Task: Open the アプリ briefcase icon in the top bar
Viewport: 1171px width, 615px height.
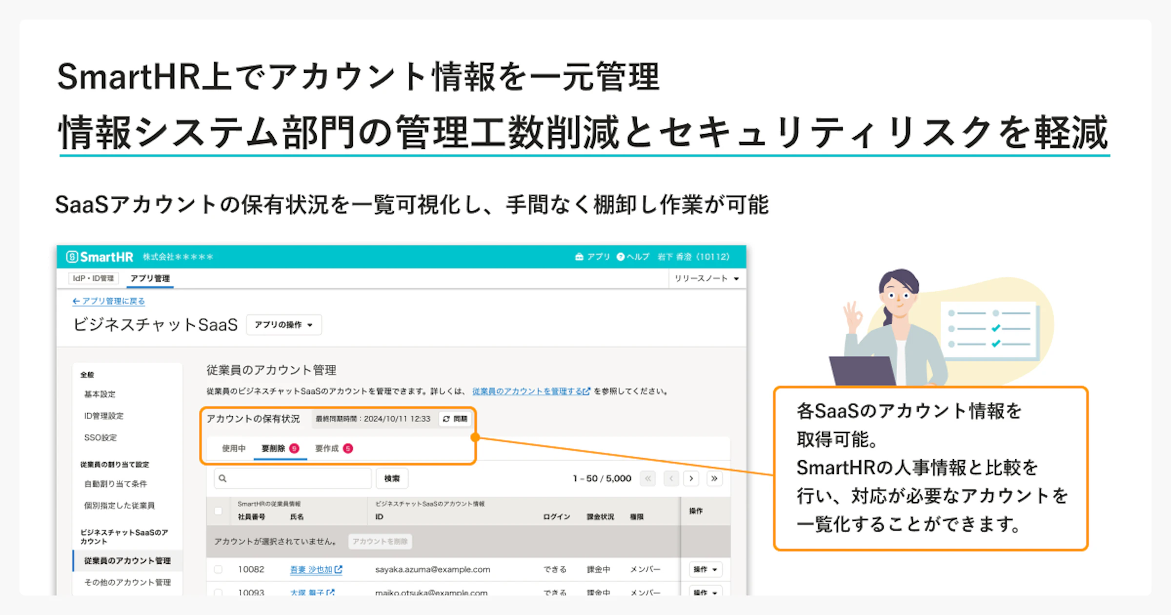Action: (579, 256)
